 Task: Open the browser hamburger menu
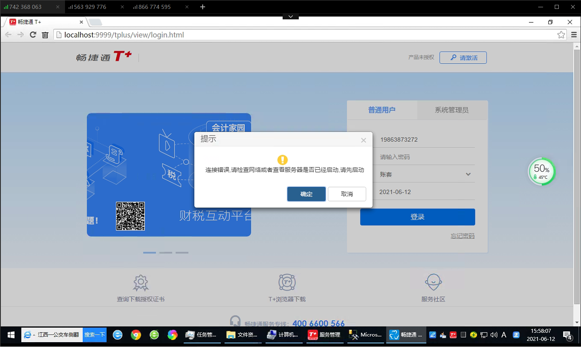pyautogui.click(x=574, y=35)
